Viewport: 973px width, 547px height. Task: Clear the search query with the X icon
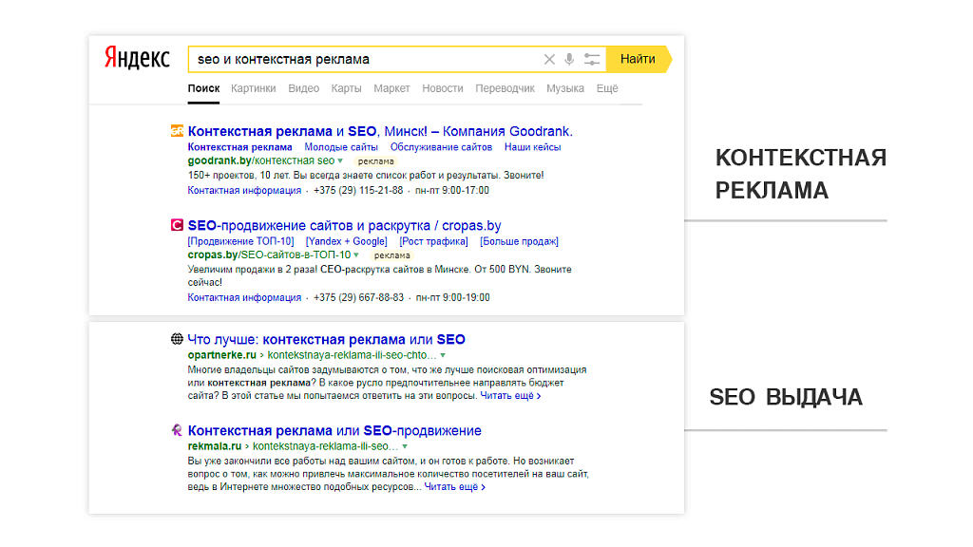click(549, 60)
